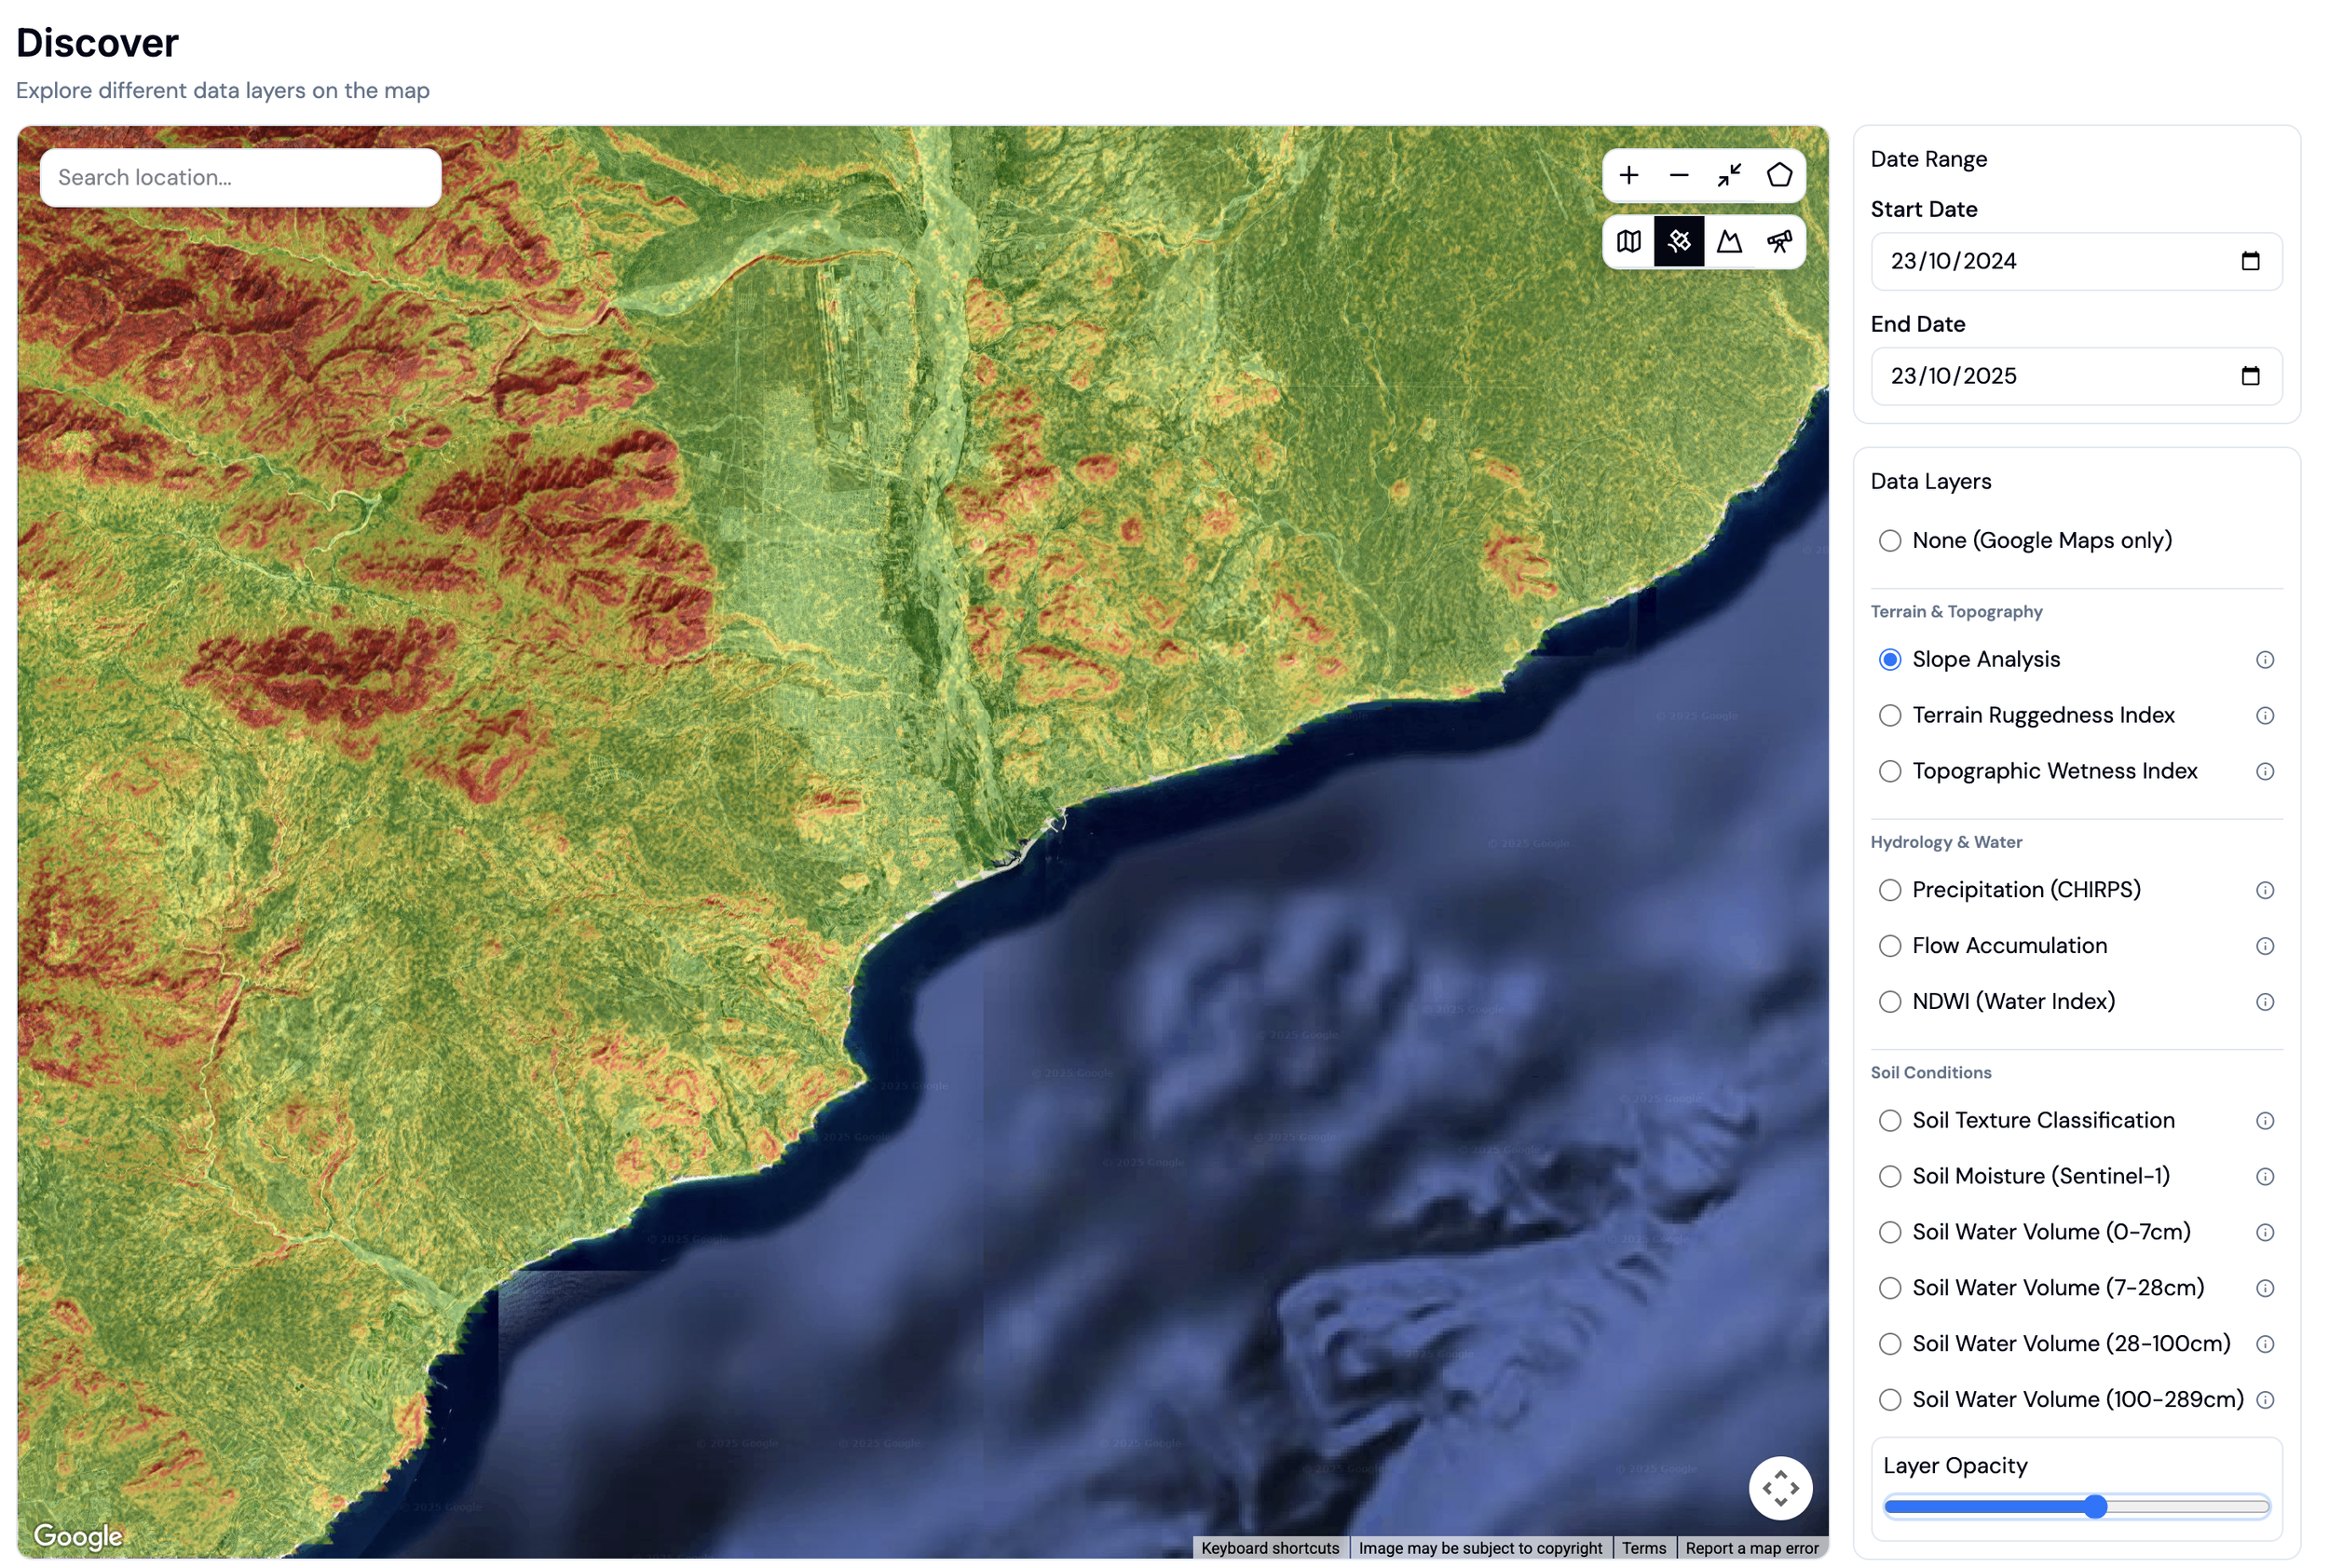Show info for Terrain Ruggedness Index
Screen dimensions: 2329x1568
pyautogui.click(x=2264, y=716)
